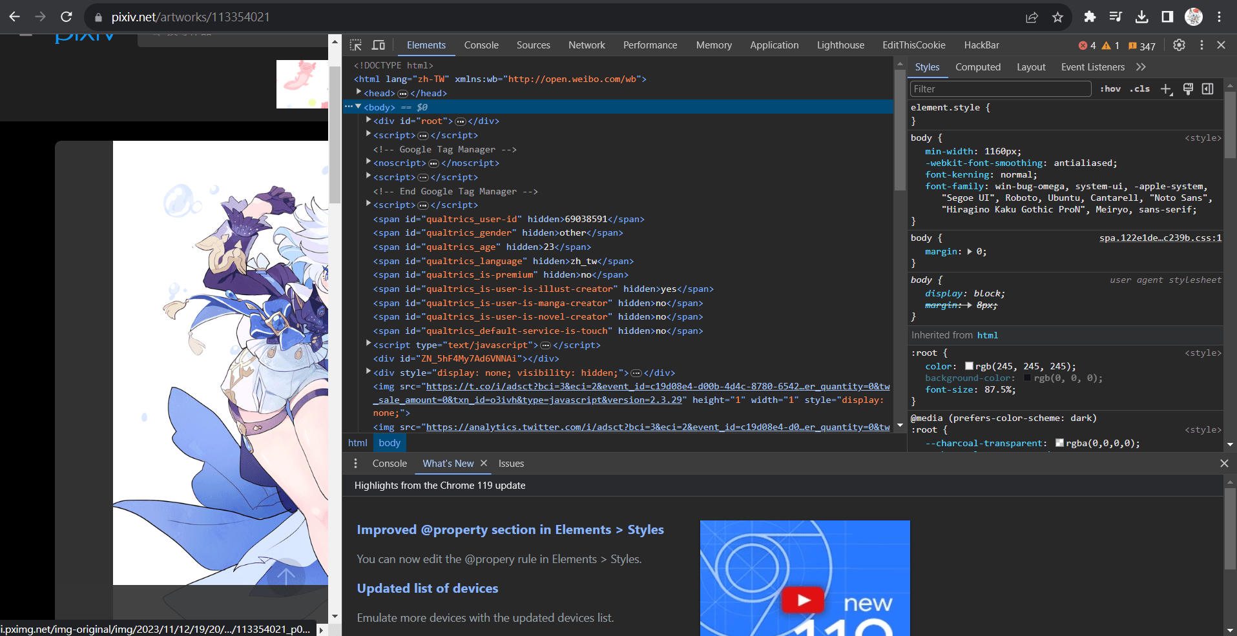Switch to the Console tab in DevTools
Image resolution: width=1237 pixels, height=636 pixels.
(481, 45)
